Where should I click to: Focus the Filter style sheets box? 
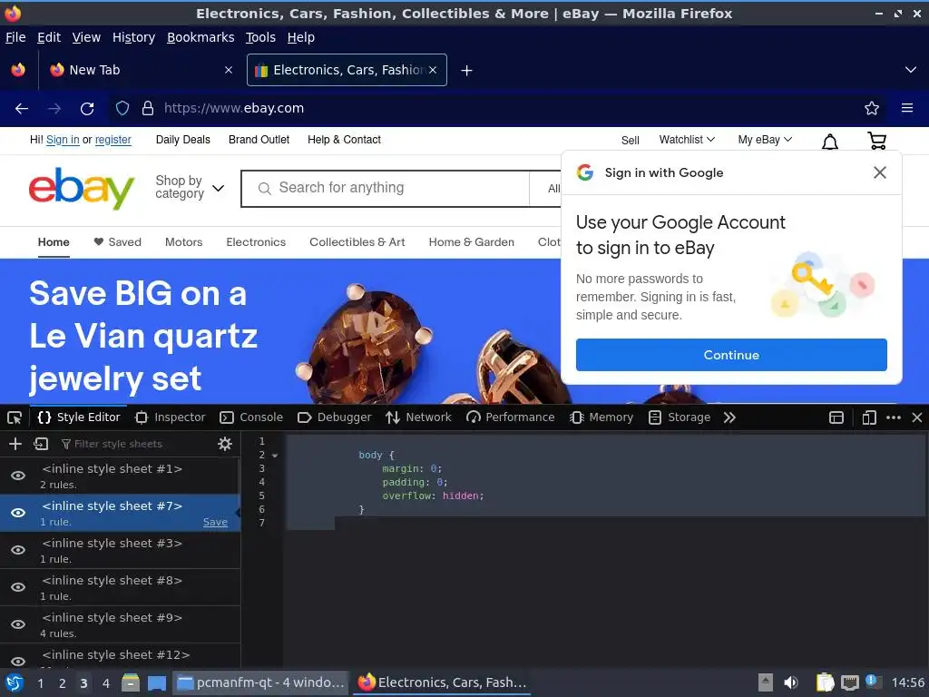tap(134, 444)
